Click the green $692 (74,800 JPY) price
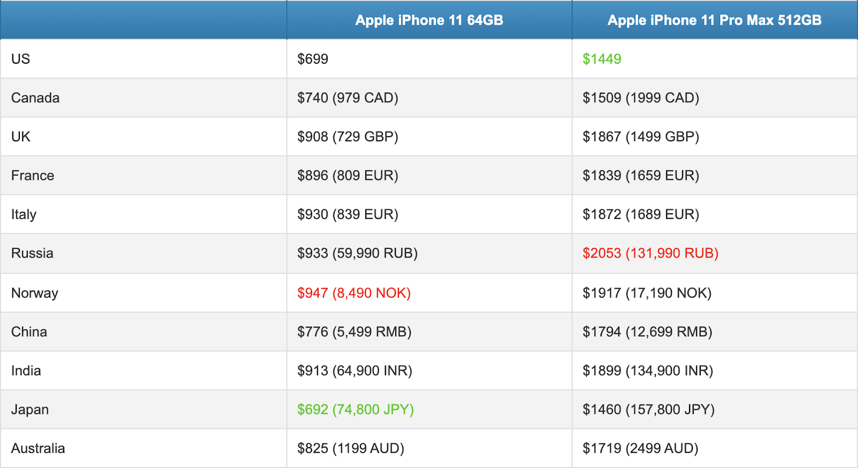Viewport: 858px width, 469px height. click(356, 410)
